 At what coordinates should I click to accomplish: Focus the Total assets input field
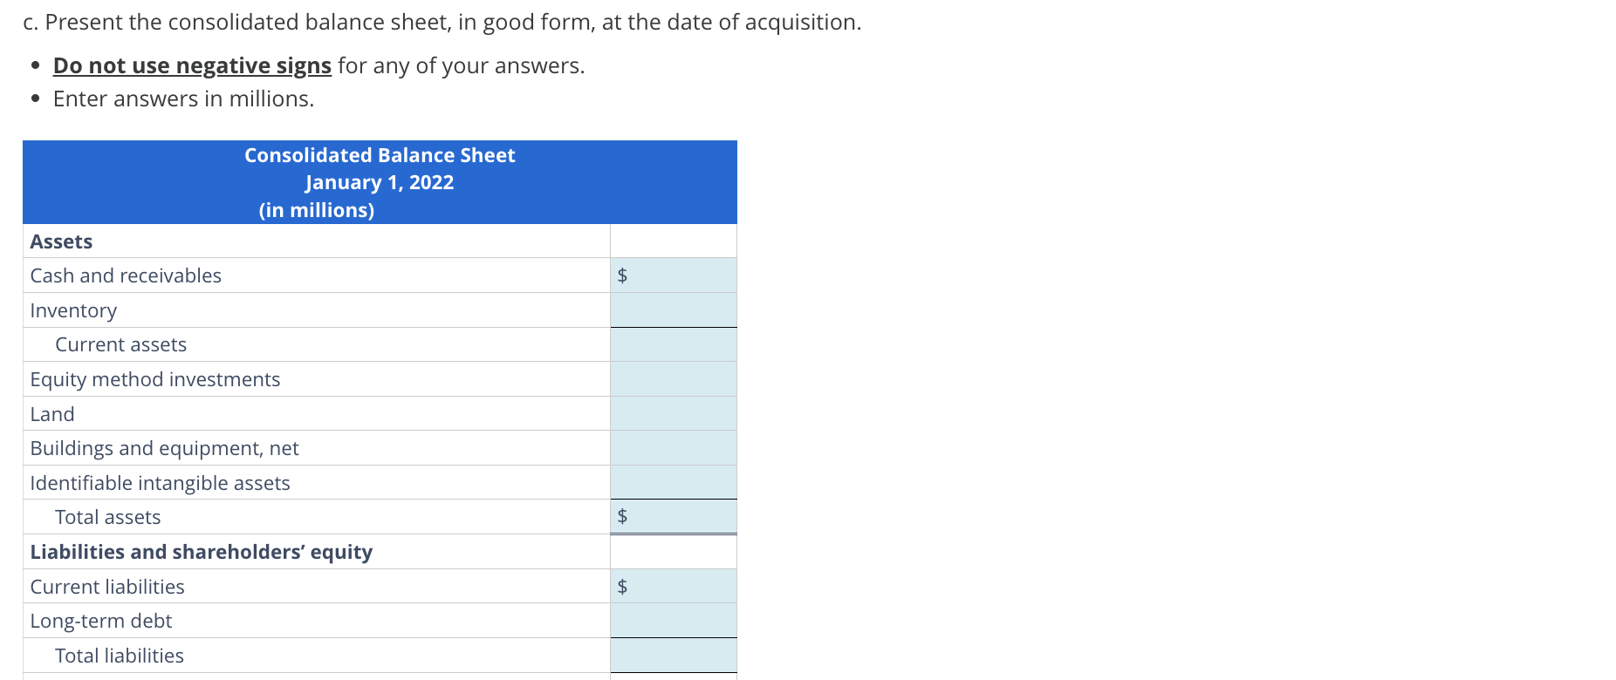(674, 517)
